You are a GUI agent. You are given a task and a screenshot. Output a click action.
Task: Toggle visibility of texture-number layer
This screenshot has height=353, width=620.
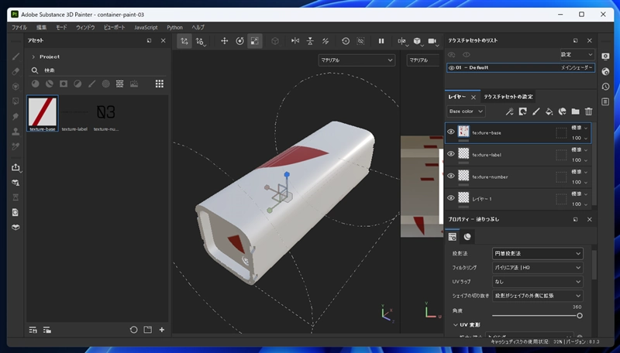pyautogui.click(x=451, y=176)
